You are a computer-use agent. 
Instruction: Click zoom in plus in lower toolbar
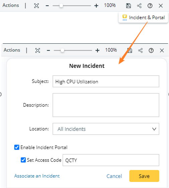coord(97,50)
